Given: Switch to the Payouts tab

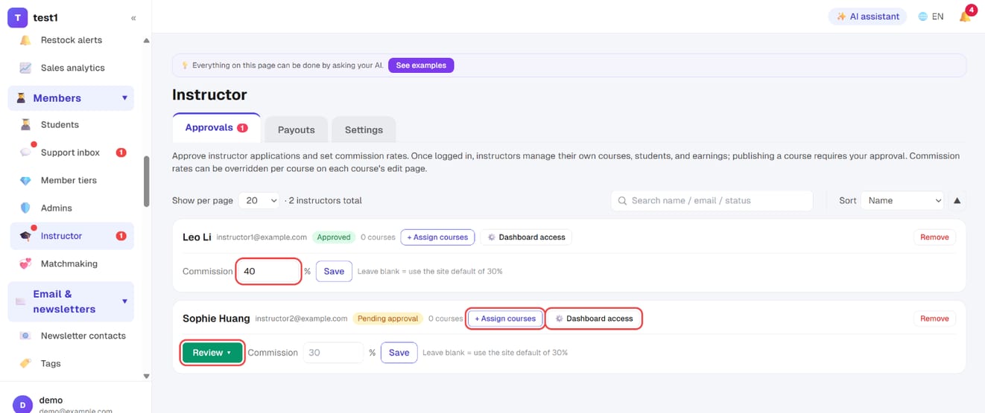Looking at the screenshot, I should pos(297,129).
